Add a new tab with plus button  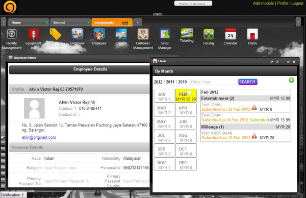(138, 22)
